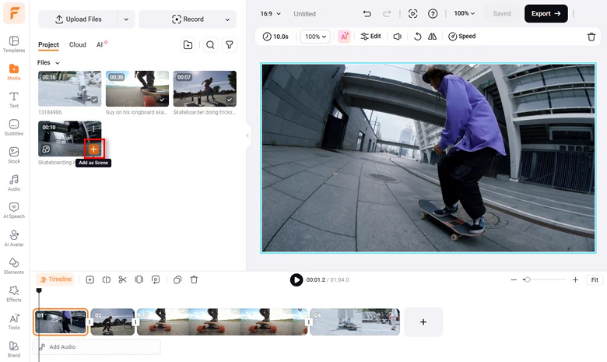Toggle checkmark on Skateboarder doing tricks thumbnail
Screen dimensions: 607x362
pyautogui.click(x=230, y=100)
